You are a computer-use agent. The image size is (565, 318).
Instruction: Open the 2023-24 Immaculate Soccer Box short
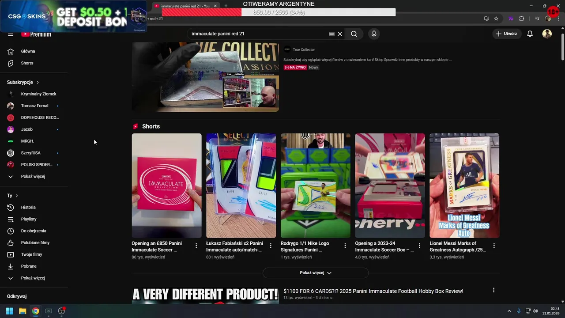point(390,185)
